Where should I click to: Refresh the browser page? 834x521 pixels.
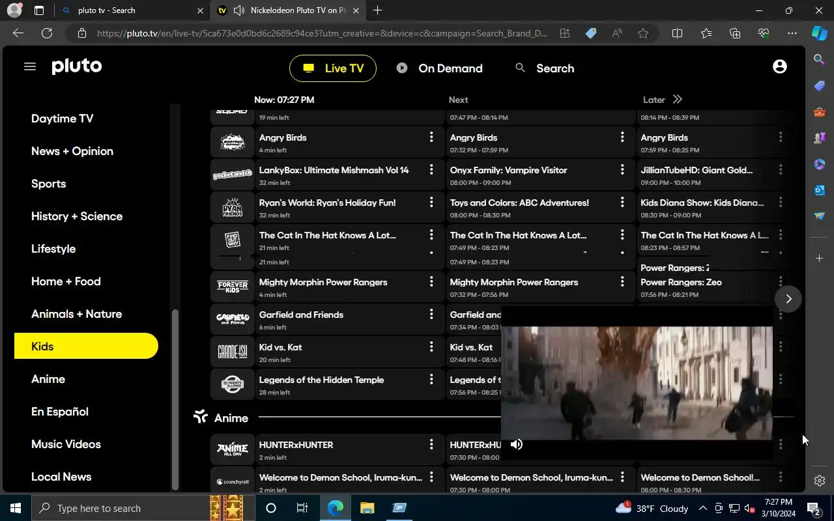47,33
